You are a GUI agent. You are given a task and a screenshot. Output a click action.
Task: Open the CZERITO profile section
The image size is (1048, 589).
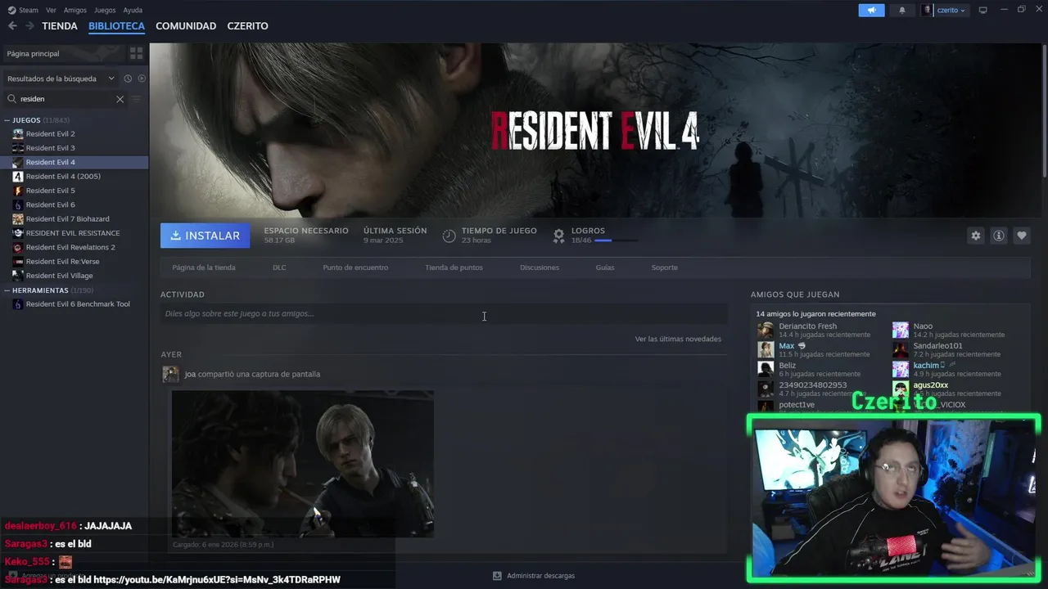point(247,26)
